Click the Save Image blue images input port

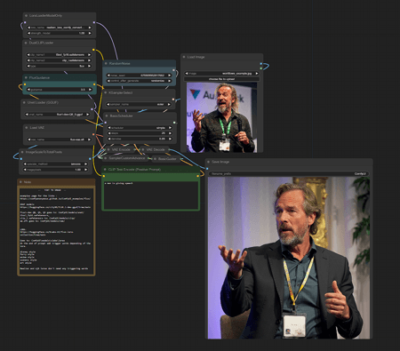pyautogui.click(x=207, y=169)
